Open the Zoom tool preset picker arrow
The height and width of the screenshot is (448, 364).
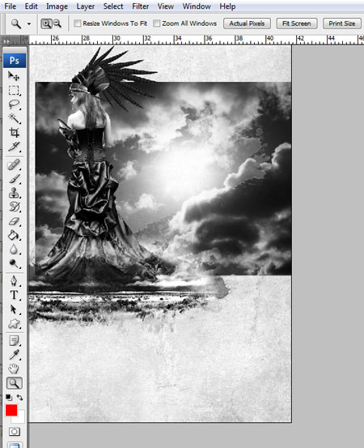(x=29, y=23)
